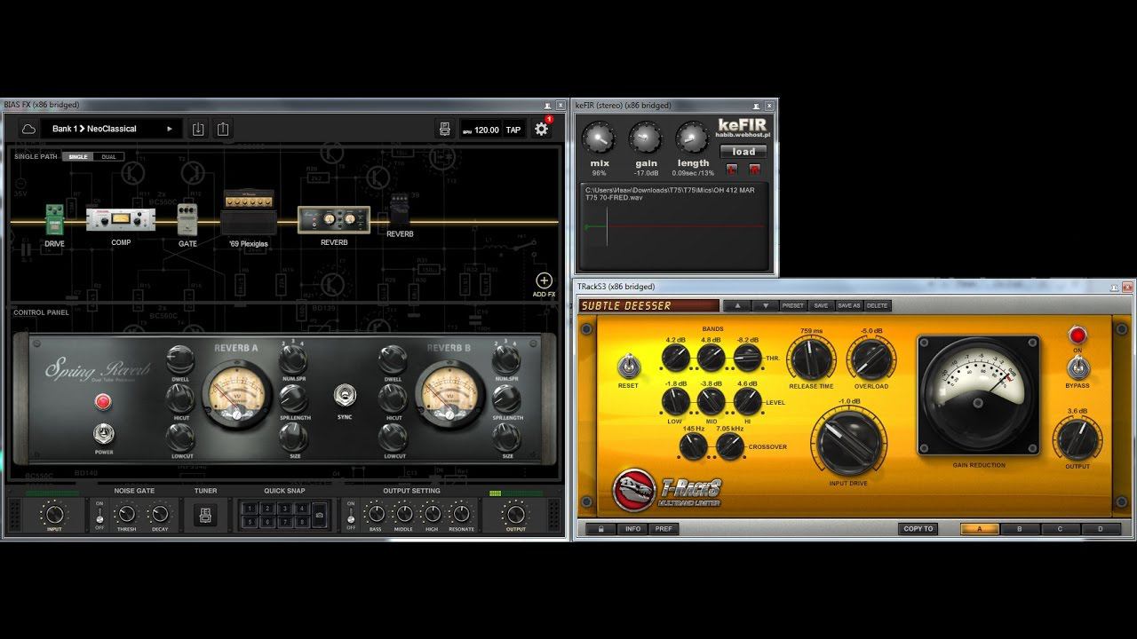1137x639 pixels.
Task: Flip the T-RackS RESET switch
Action: pos(628,366)
